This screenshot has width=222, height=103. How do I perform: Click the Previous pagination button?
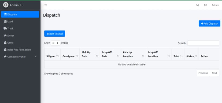[203, 73]
